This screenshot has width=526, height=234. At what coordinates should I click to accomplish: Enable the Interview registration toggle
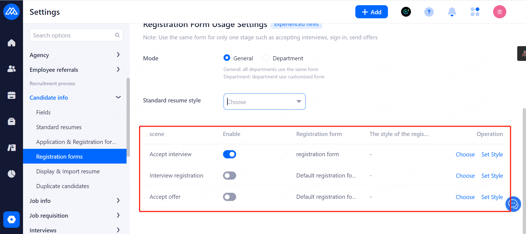tap(229, 176)
